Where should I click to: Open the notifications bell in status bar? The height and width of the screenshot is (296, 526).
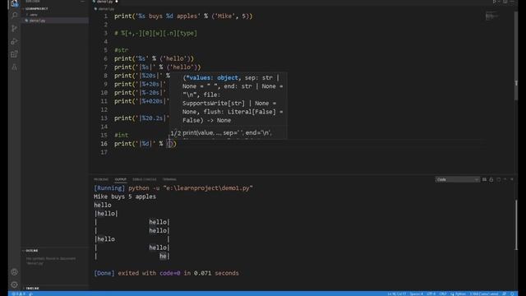[512, 294]
